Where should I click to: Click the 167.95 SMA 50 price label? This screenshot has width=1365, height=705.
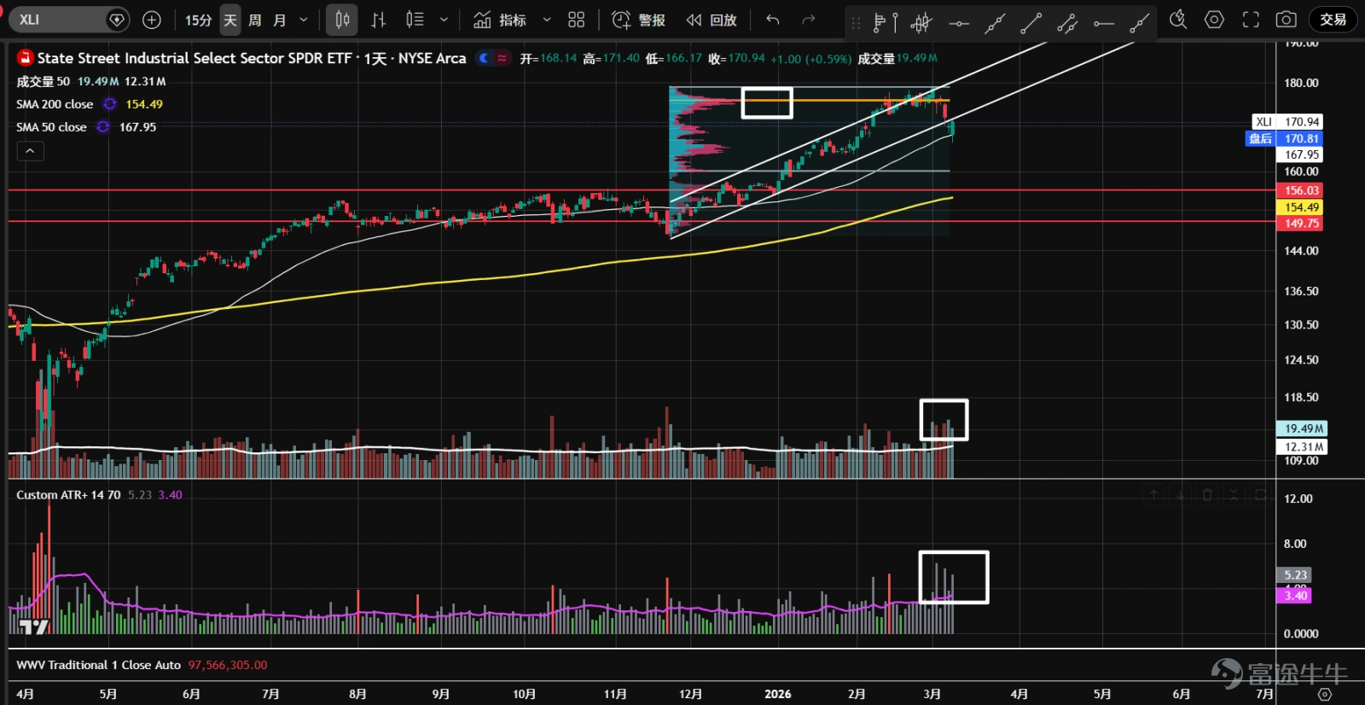[x=1300, y=154]
